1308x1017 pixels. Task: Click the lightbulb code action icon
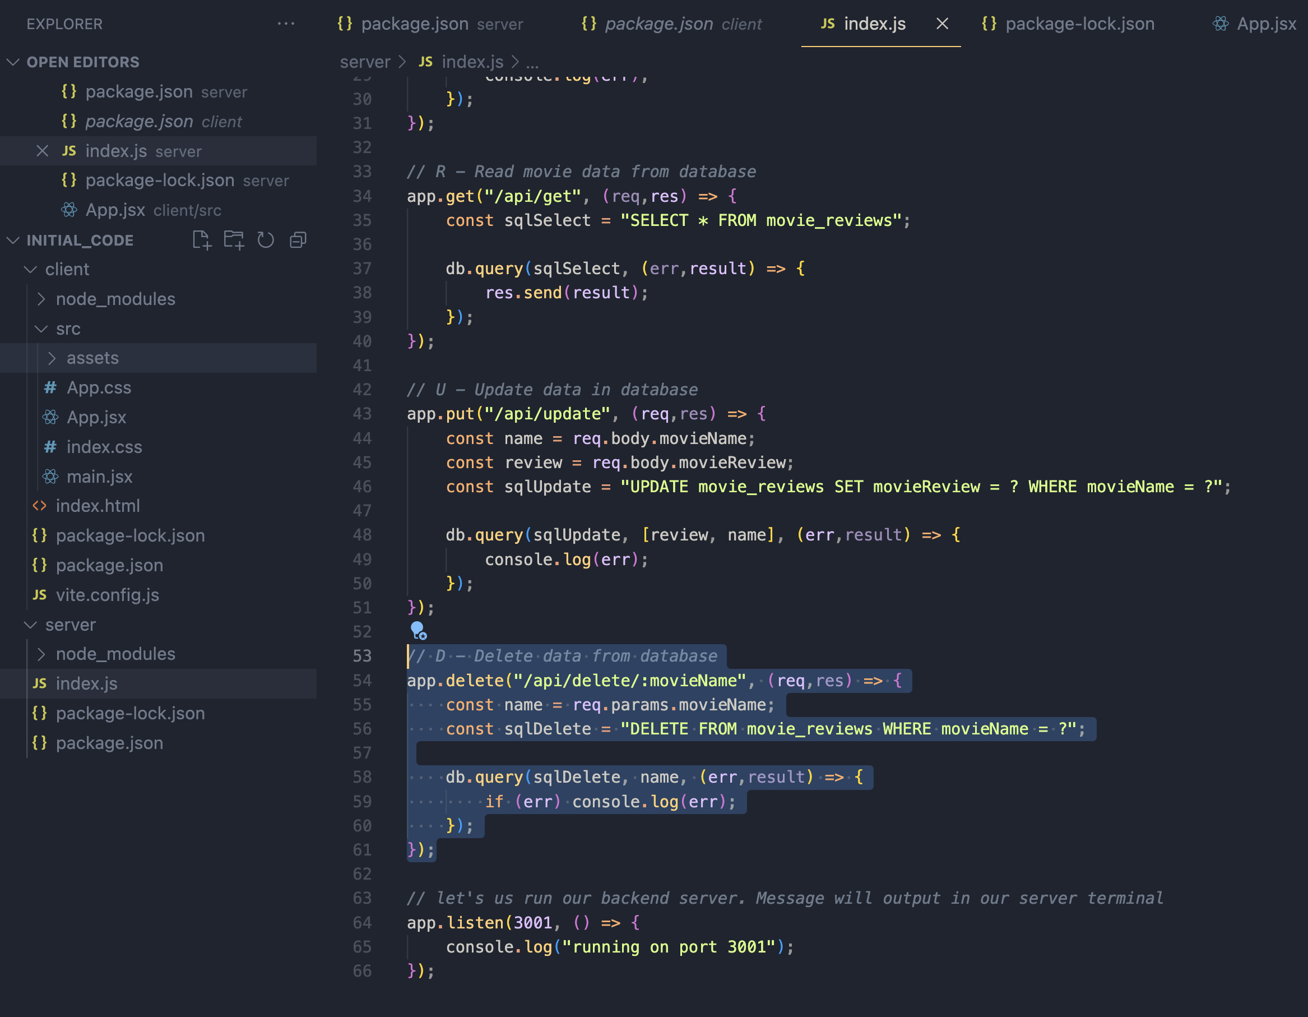418,630
